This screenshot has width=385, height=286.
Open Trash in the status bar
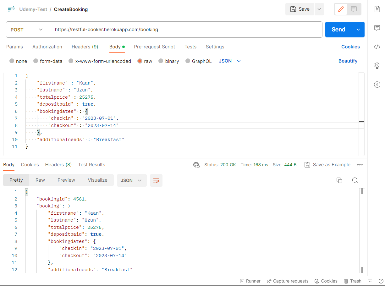[x=353, y=281]
